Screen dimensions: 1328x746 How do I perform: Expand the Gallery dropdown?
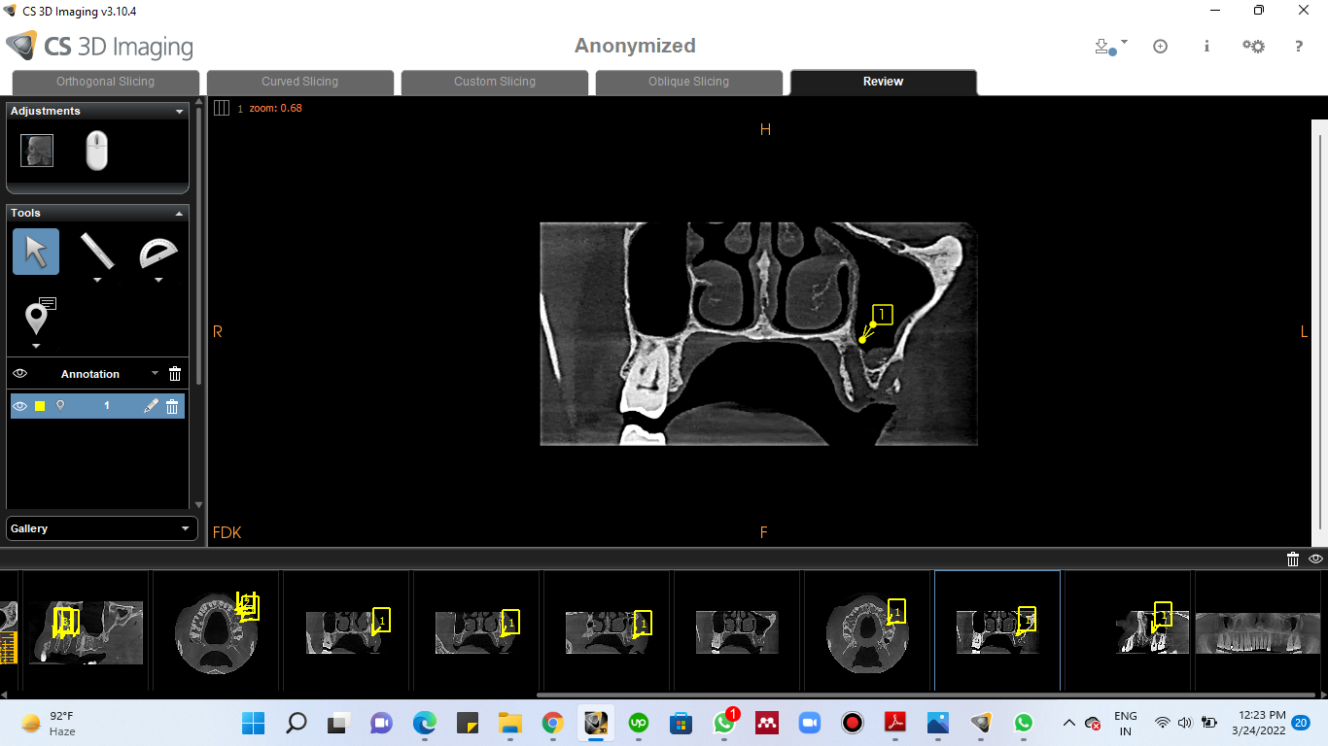pyautogui.click(x=185, y=528)
